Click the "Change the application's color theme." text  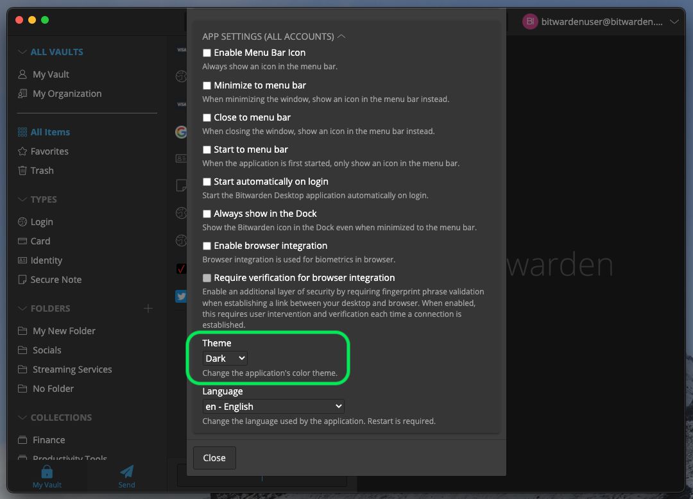[269, 373]
